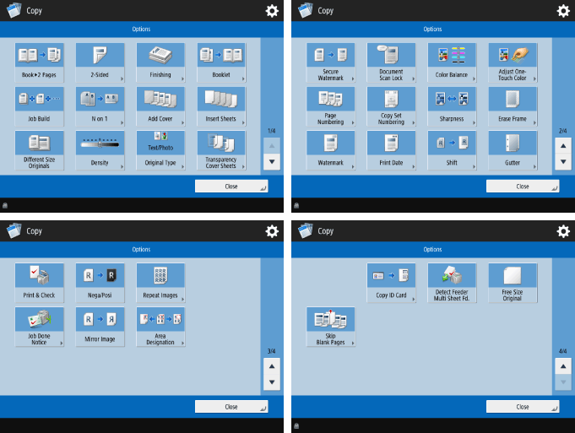Select the Nega/Posi image option
Screen dimensions: 575x433
(100, 283)
